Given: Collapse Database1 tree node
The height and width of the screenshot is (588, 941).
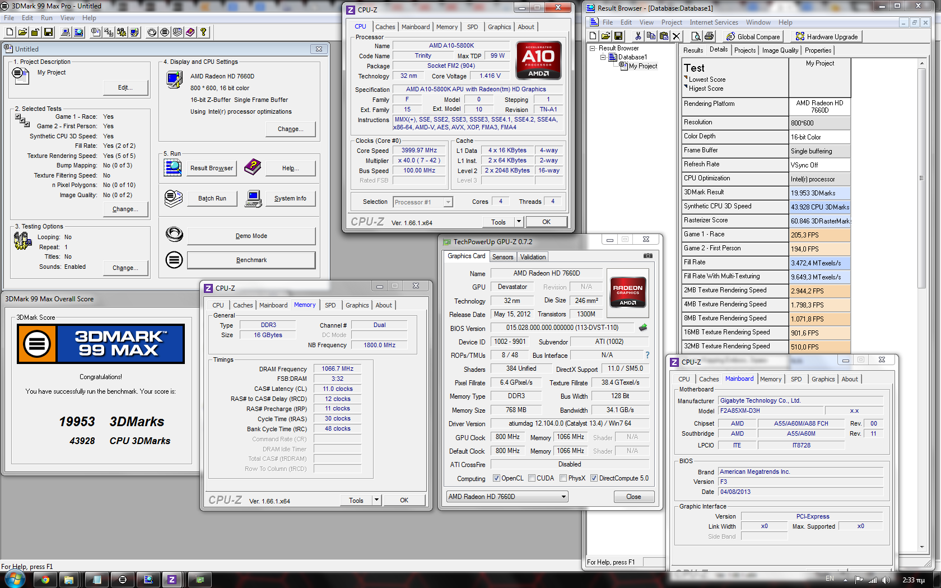Looking at the screenshot, I should tap(603, 57).
